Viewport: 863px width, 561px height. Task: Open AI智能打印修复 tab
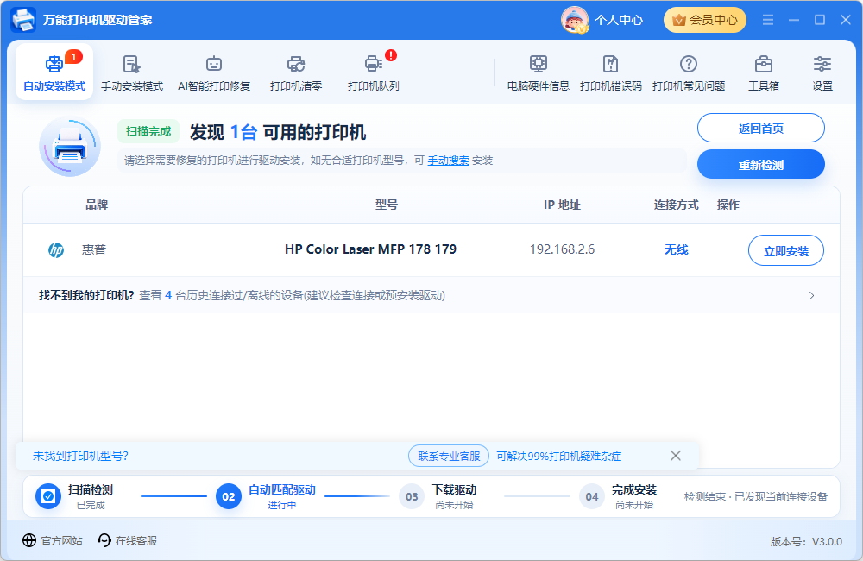(214, 72)
